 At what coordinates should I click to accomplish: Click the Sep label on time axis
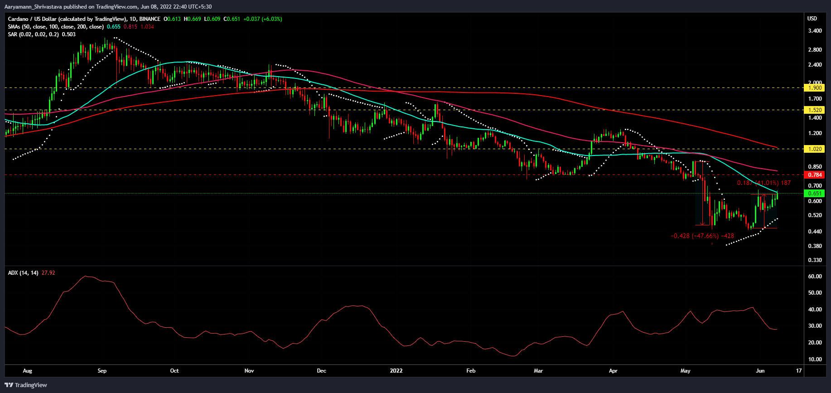[102, 371]
